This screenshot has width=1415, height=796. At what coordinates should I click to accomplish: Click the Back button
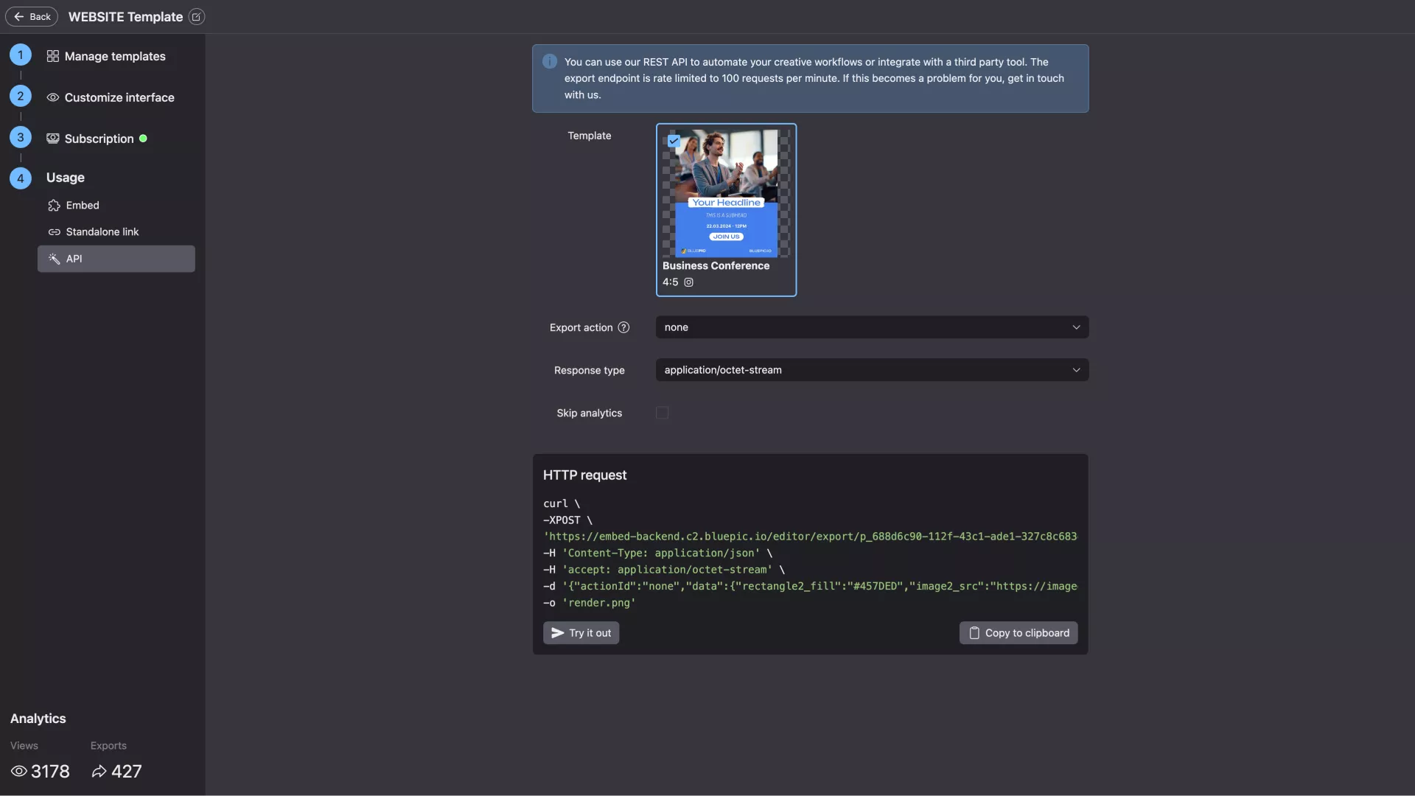pos(32,16)
